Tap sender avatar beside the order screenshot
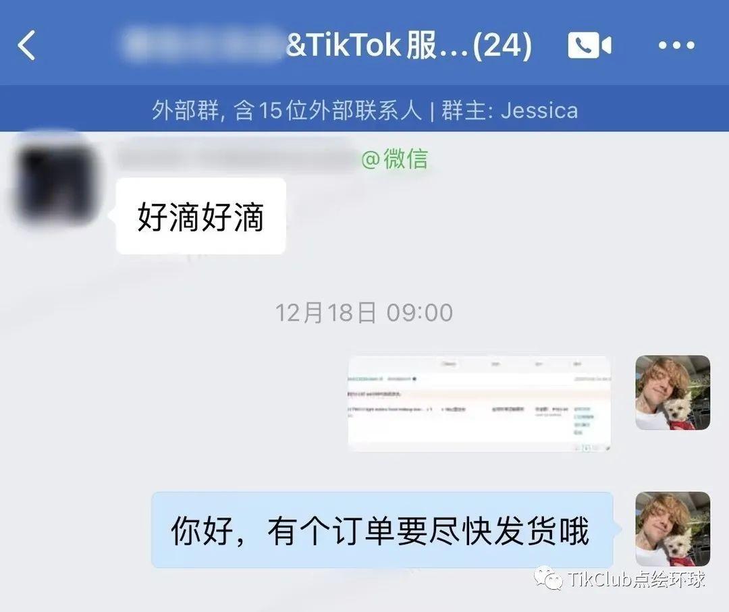The height and width of the screenshot is (612, 729). (673, 392)
